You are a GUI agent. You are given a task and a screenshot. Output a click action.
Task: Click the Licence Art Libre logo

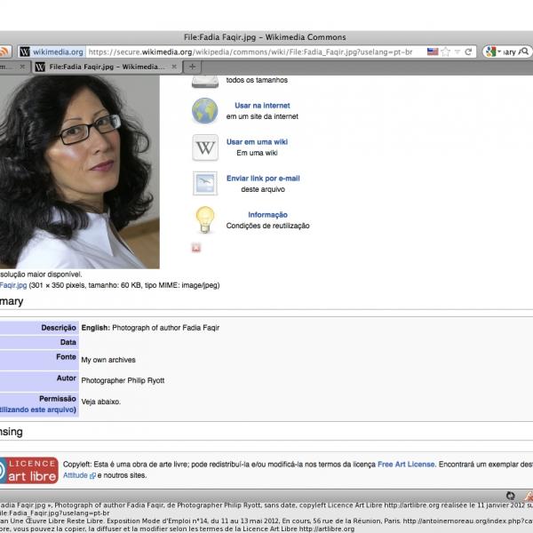(29, 470)
